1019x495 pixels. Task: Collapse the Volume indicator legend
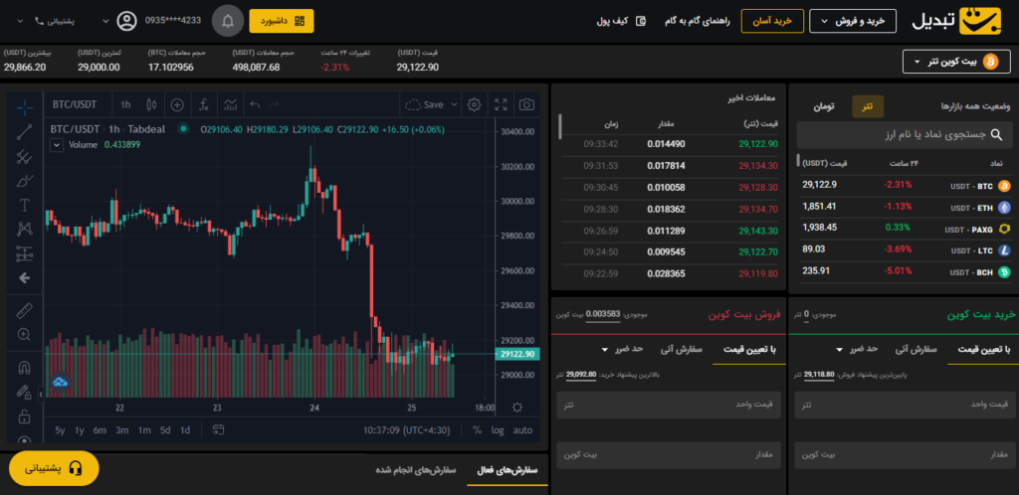tap(57, 145)
